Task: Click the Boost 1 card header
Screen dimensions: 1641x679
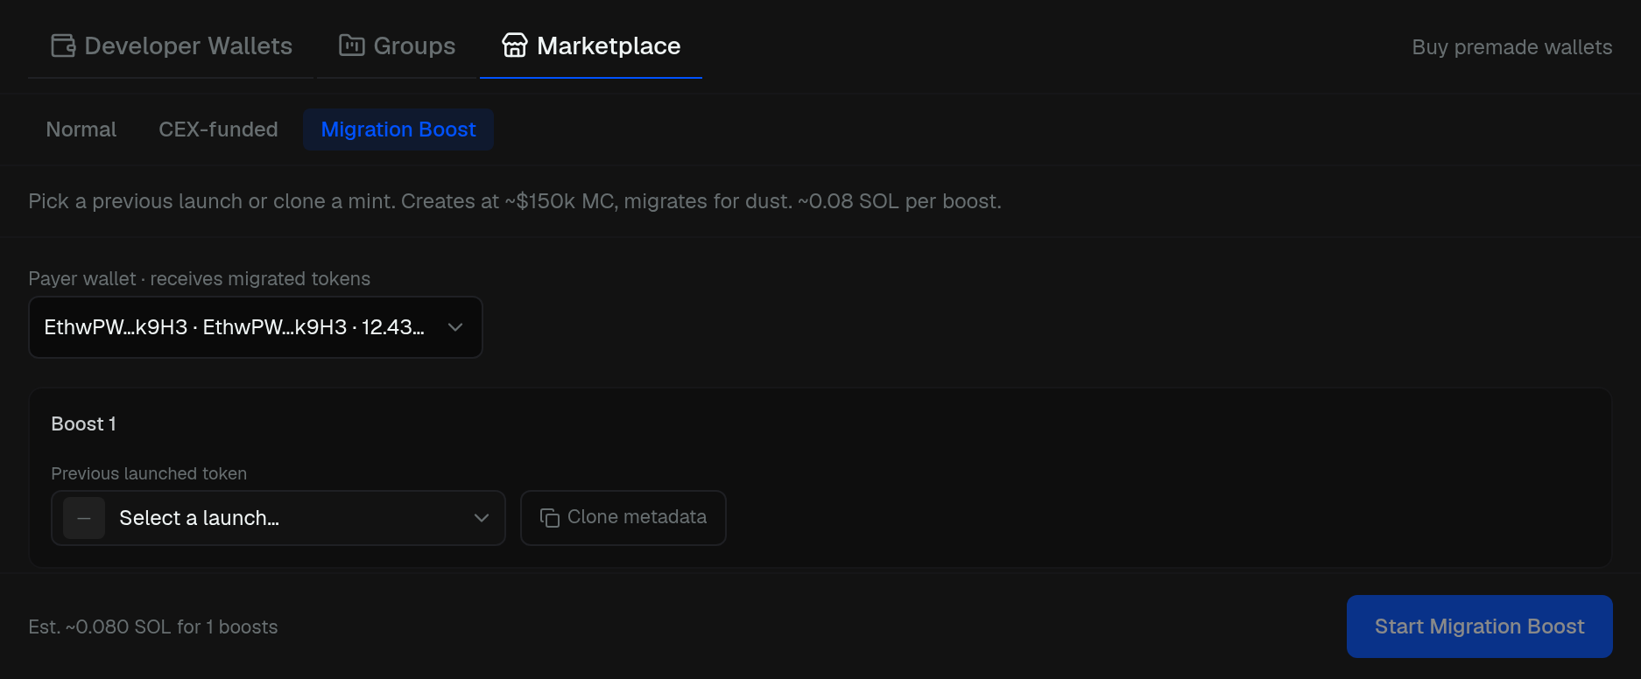Action: tap(84, 424)
